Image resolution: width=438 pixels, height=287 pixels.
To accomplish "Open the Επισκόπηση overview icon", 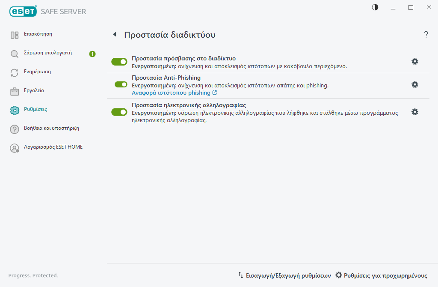I will 15,35.
